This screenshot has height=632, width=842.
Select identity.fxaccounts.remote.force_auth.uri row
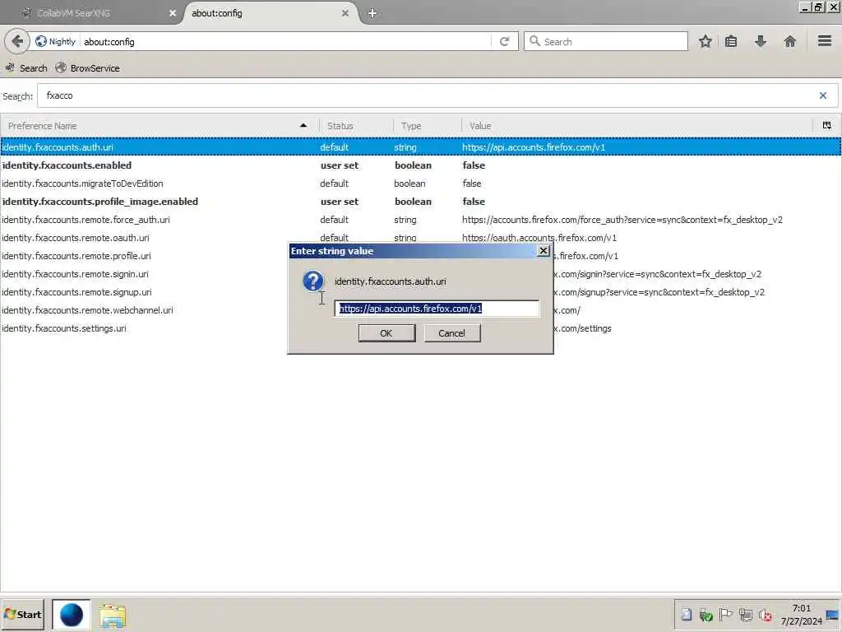click(x=420, y=219)
